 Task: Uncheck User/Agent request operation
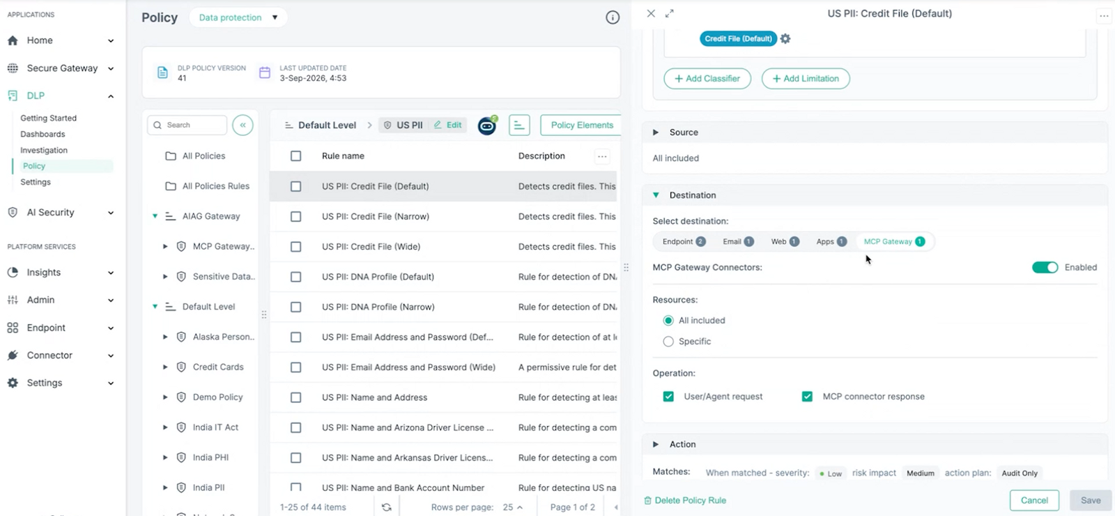tap(668, 397)
